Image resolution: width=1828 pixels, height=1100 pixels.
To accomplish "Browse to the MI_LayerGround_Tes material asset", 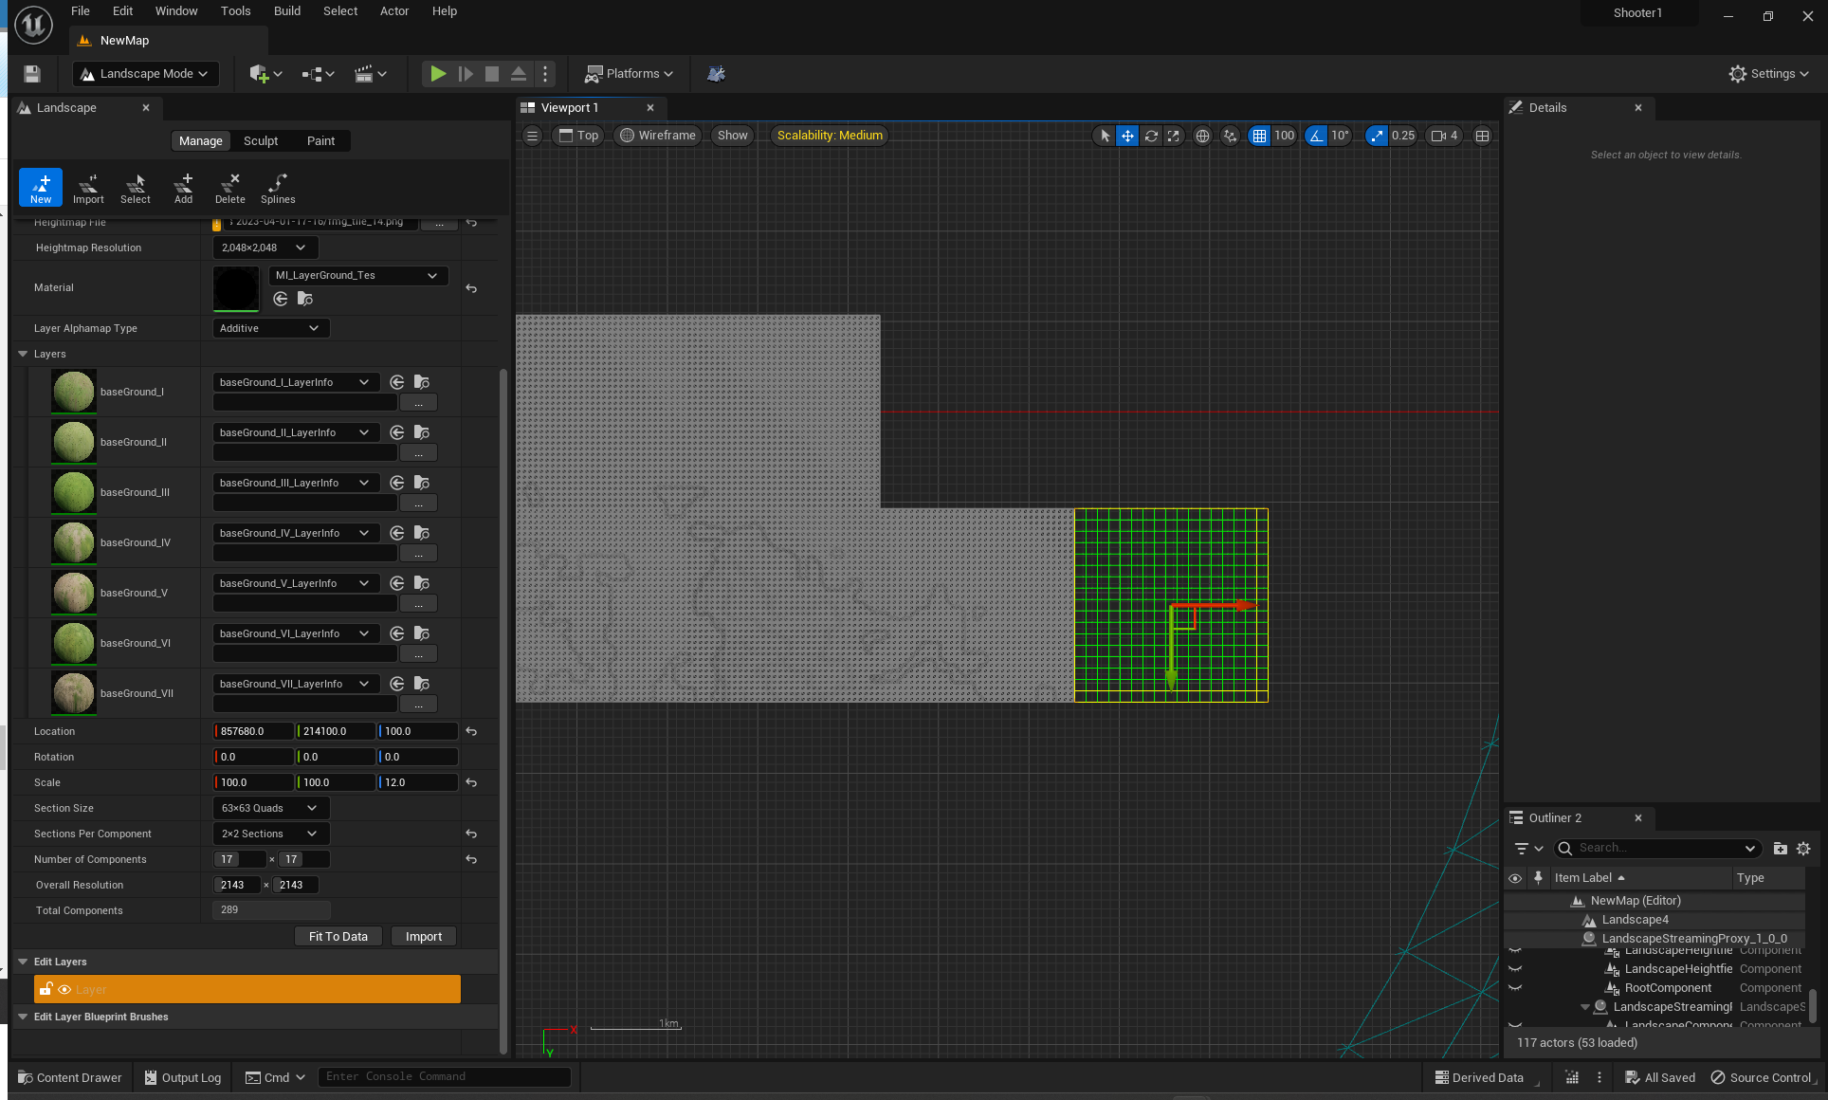I will tap(305, 299).
